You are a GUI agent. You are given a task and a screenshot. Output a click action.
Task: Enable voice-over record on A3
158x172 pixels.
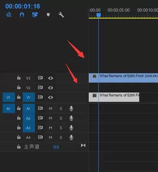tap(71, 128)
